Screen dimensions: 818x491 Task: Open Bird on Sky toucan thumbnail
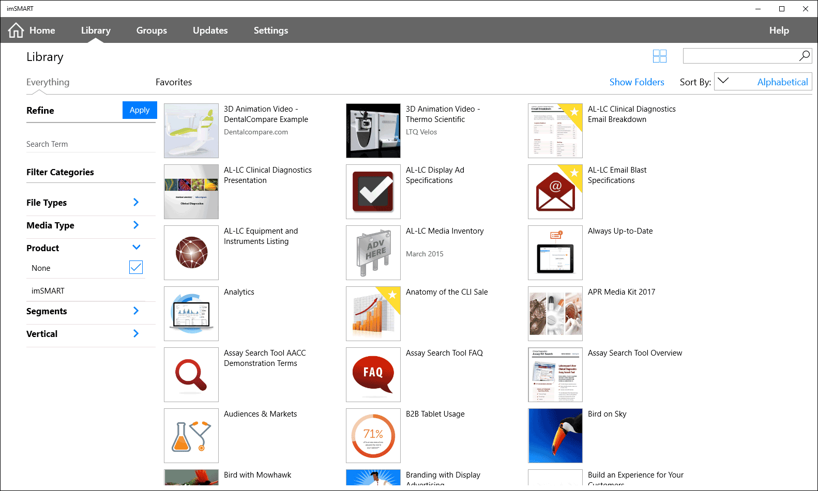pos(555,436)
